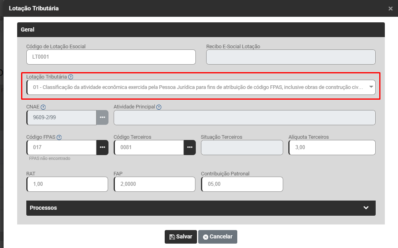
Task: Focus Código Terceiros field with 0081
Action: click(x=149, y=148)
